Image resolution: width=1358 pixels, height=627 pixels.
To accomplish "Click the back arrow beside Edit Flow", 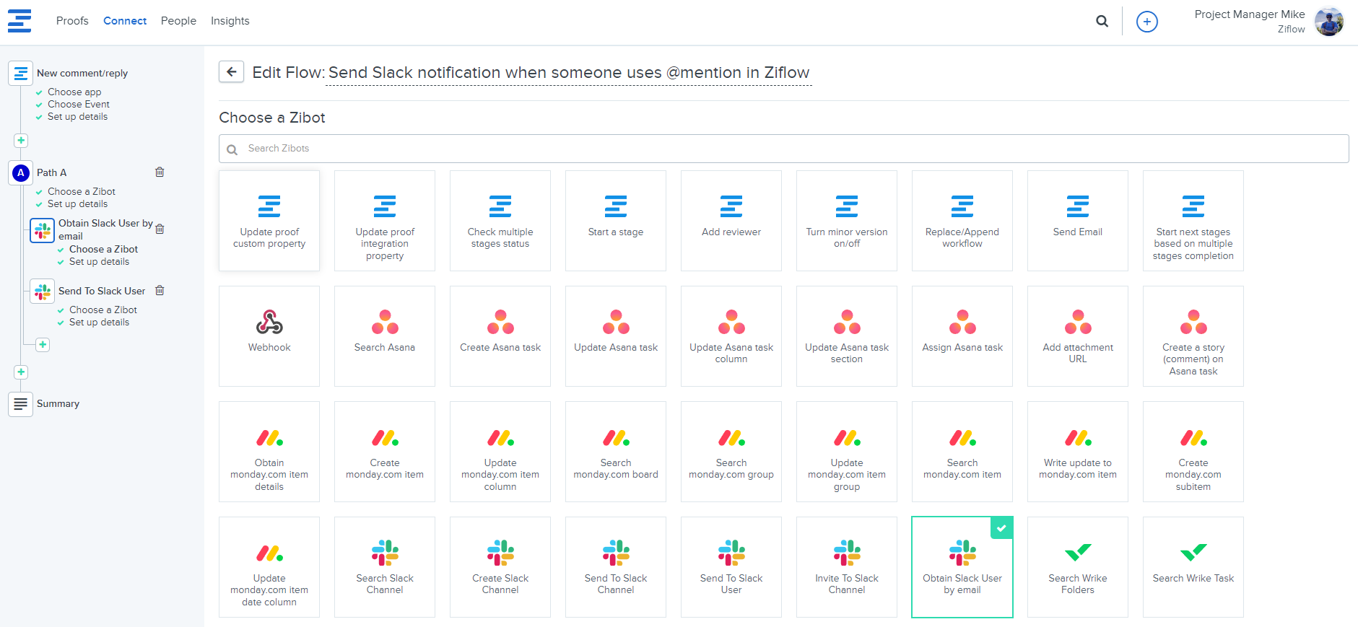I will (231, 71).
